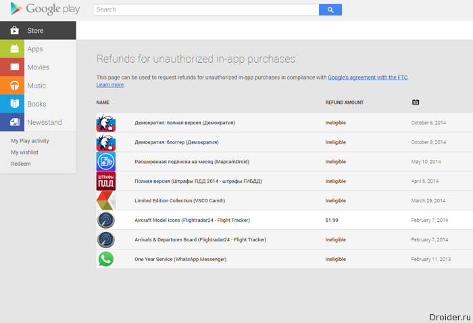Click date in Aircraft Model Icons row
Screen dimensions: 473x323
[x=430, y=220]
